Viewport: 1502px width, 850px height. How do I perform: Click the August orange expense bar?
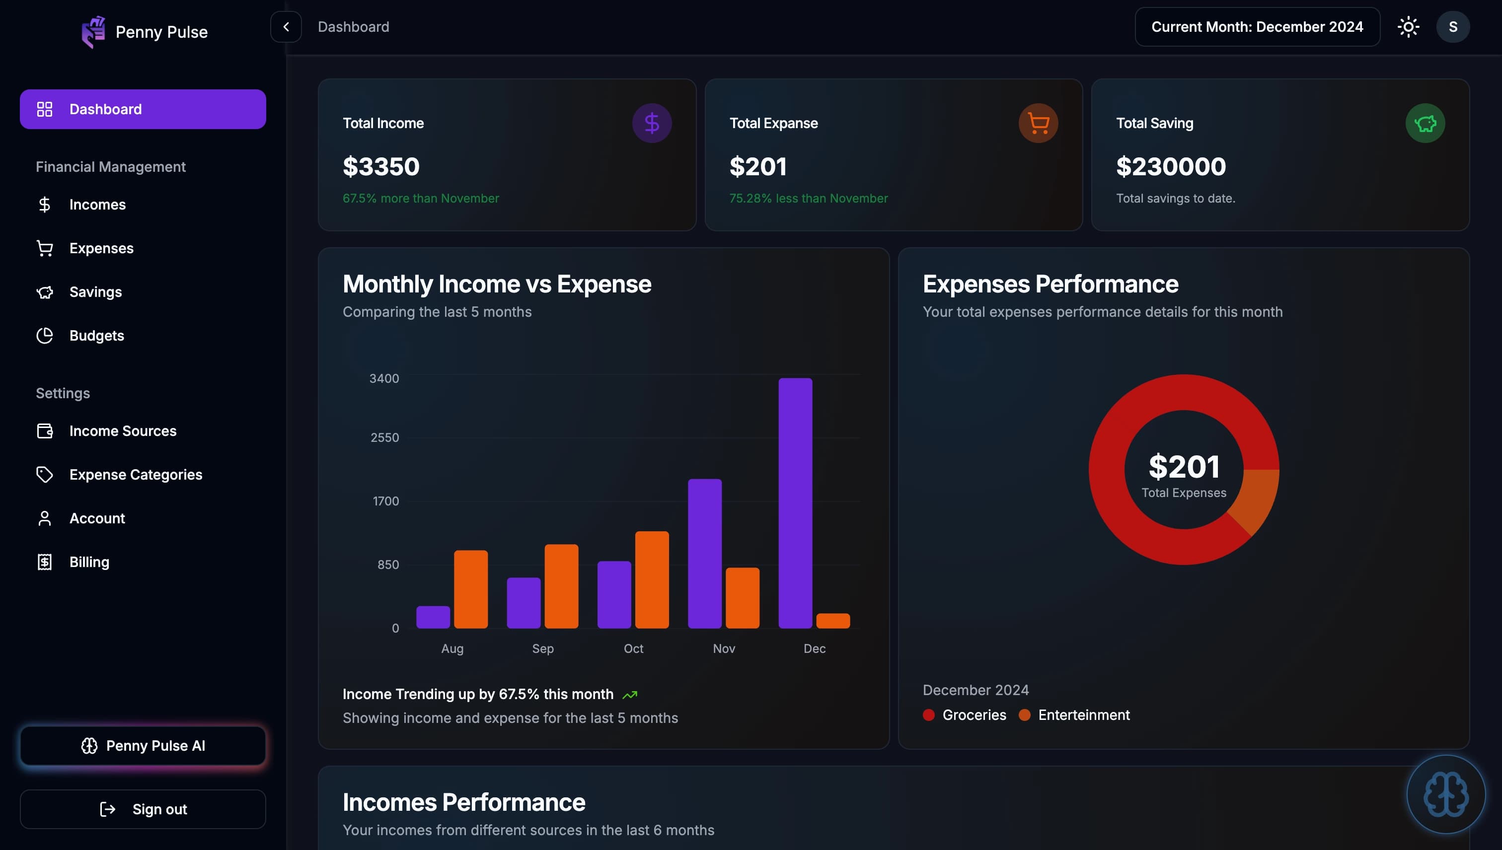point(471,589)
